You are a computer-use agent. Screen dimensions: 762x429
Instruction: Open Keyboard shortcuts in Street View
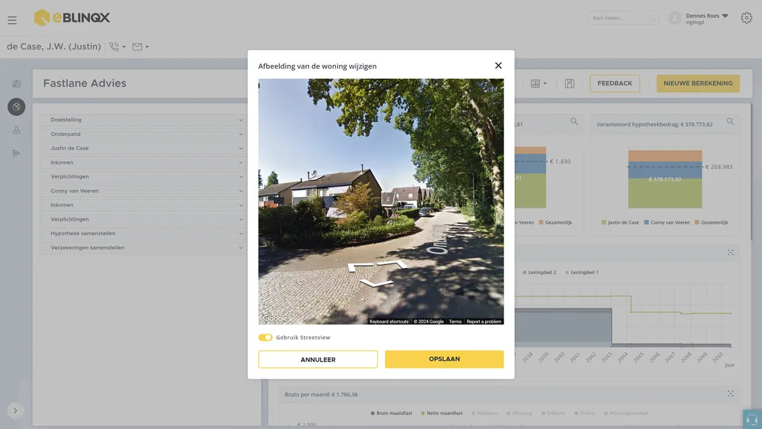389,322
